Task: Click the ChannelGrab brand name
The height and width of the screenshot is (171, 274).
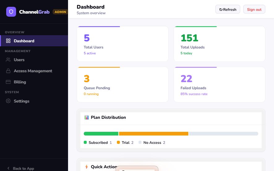Action: [x=34, y=12]
